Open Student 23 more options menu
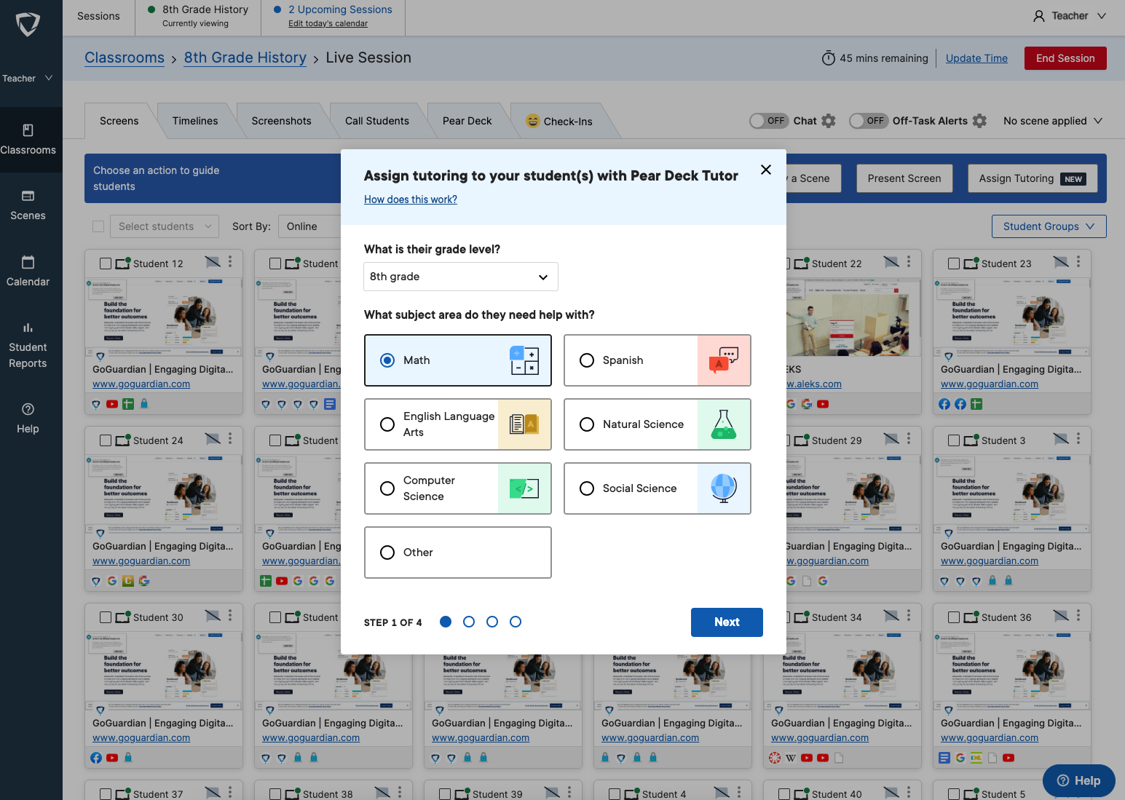The width and height of the screenshot is (1125, 800). (x=1078, y=261)
